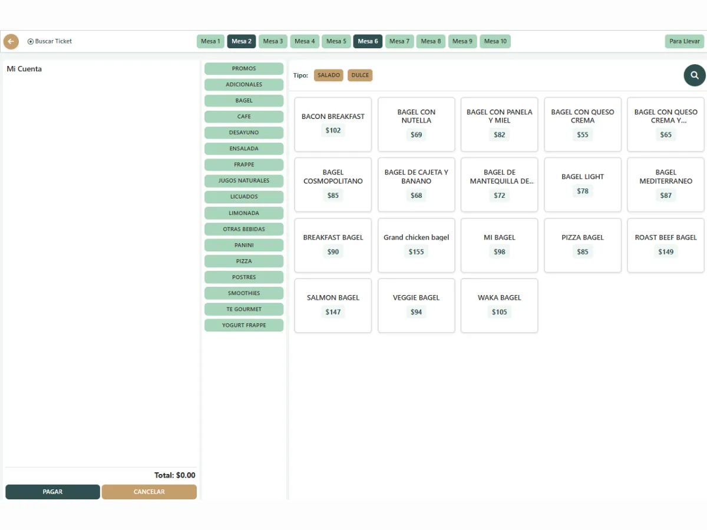Image resolution: width=707 pixels, height=530 pixels.
Task: Toggle the DULCE type filter
Action: (360, 75)
